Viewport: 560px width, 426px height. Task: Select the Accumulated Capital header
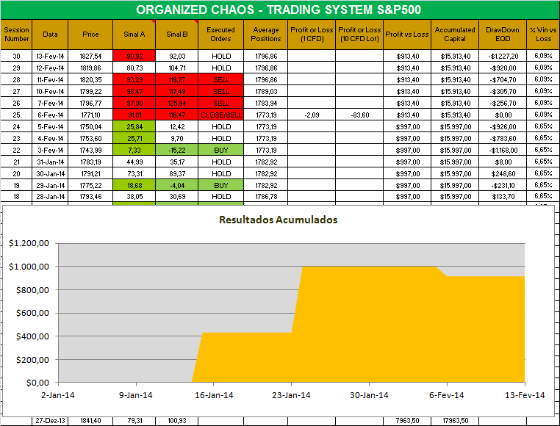pos(455,35)
